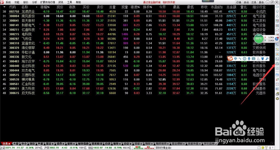Screen dimensions: 280x150
Task: Click the 上证 3371.74 index in status bar
Action: click(x=8, y=148)
